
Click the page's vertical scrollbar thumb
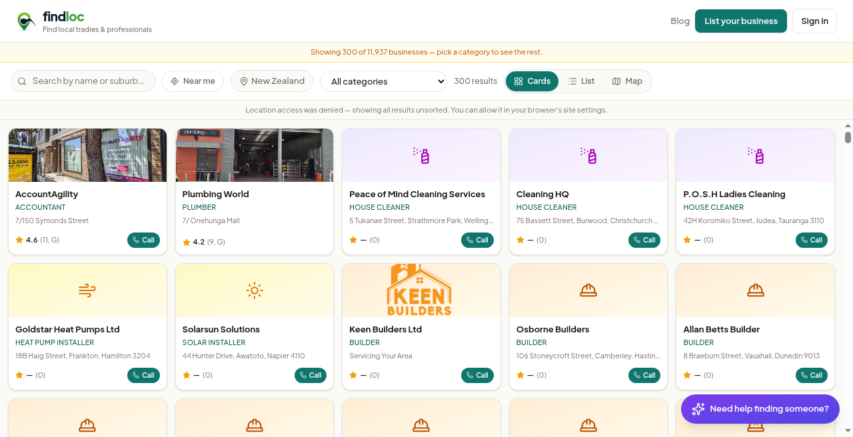coord(848,137)
